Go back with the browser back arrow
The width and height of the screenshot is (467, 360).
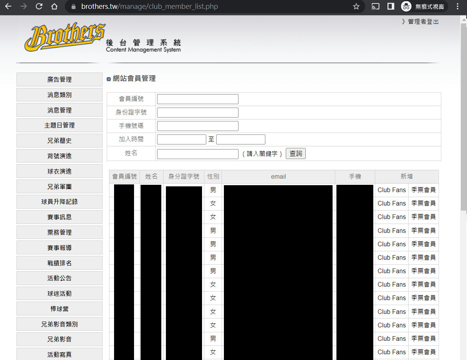8,7
